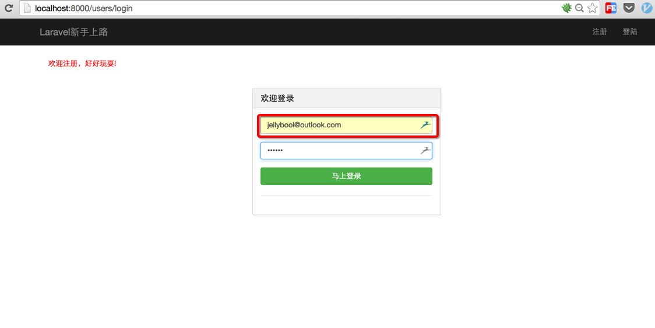Click the green bug extension icon
655x328 pixels.
pyautogui.click(x=566, y=8)
